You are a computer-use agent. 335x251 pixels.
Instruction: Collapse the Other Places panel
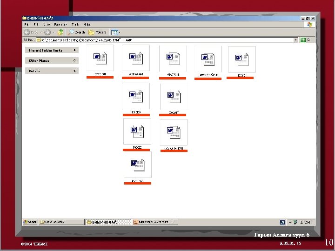pyautogui.click(x=74, y=60)
